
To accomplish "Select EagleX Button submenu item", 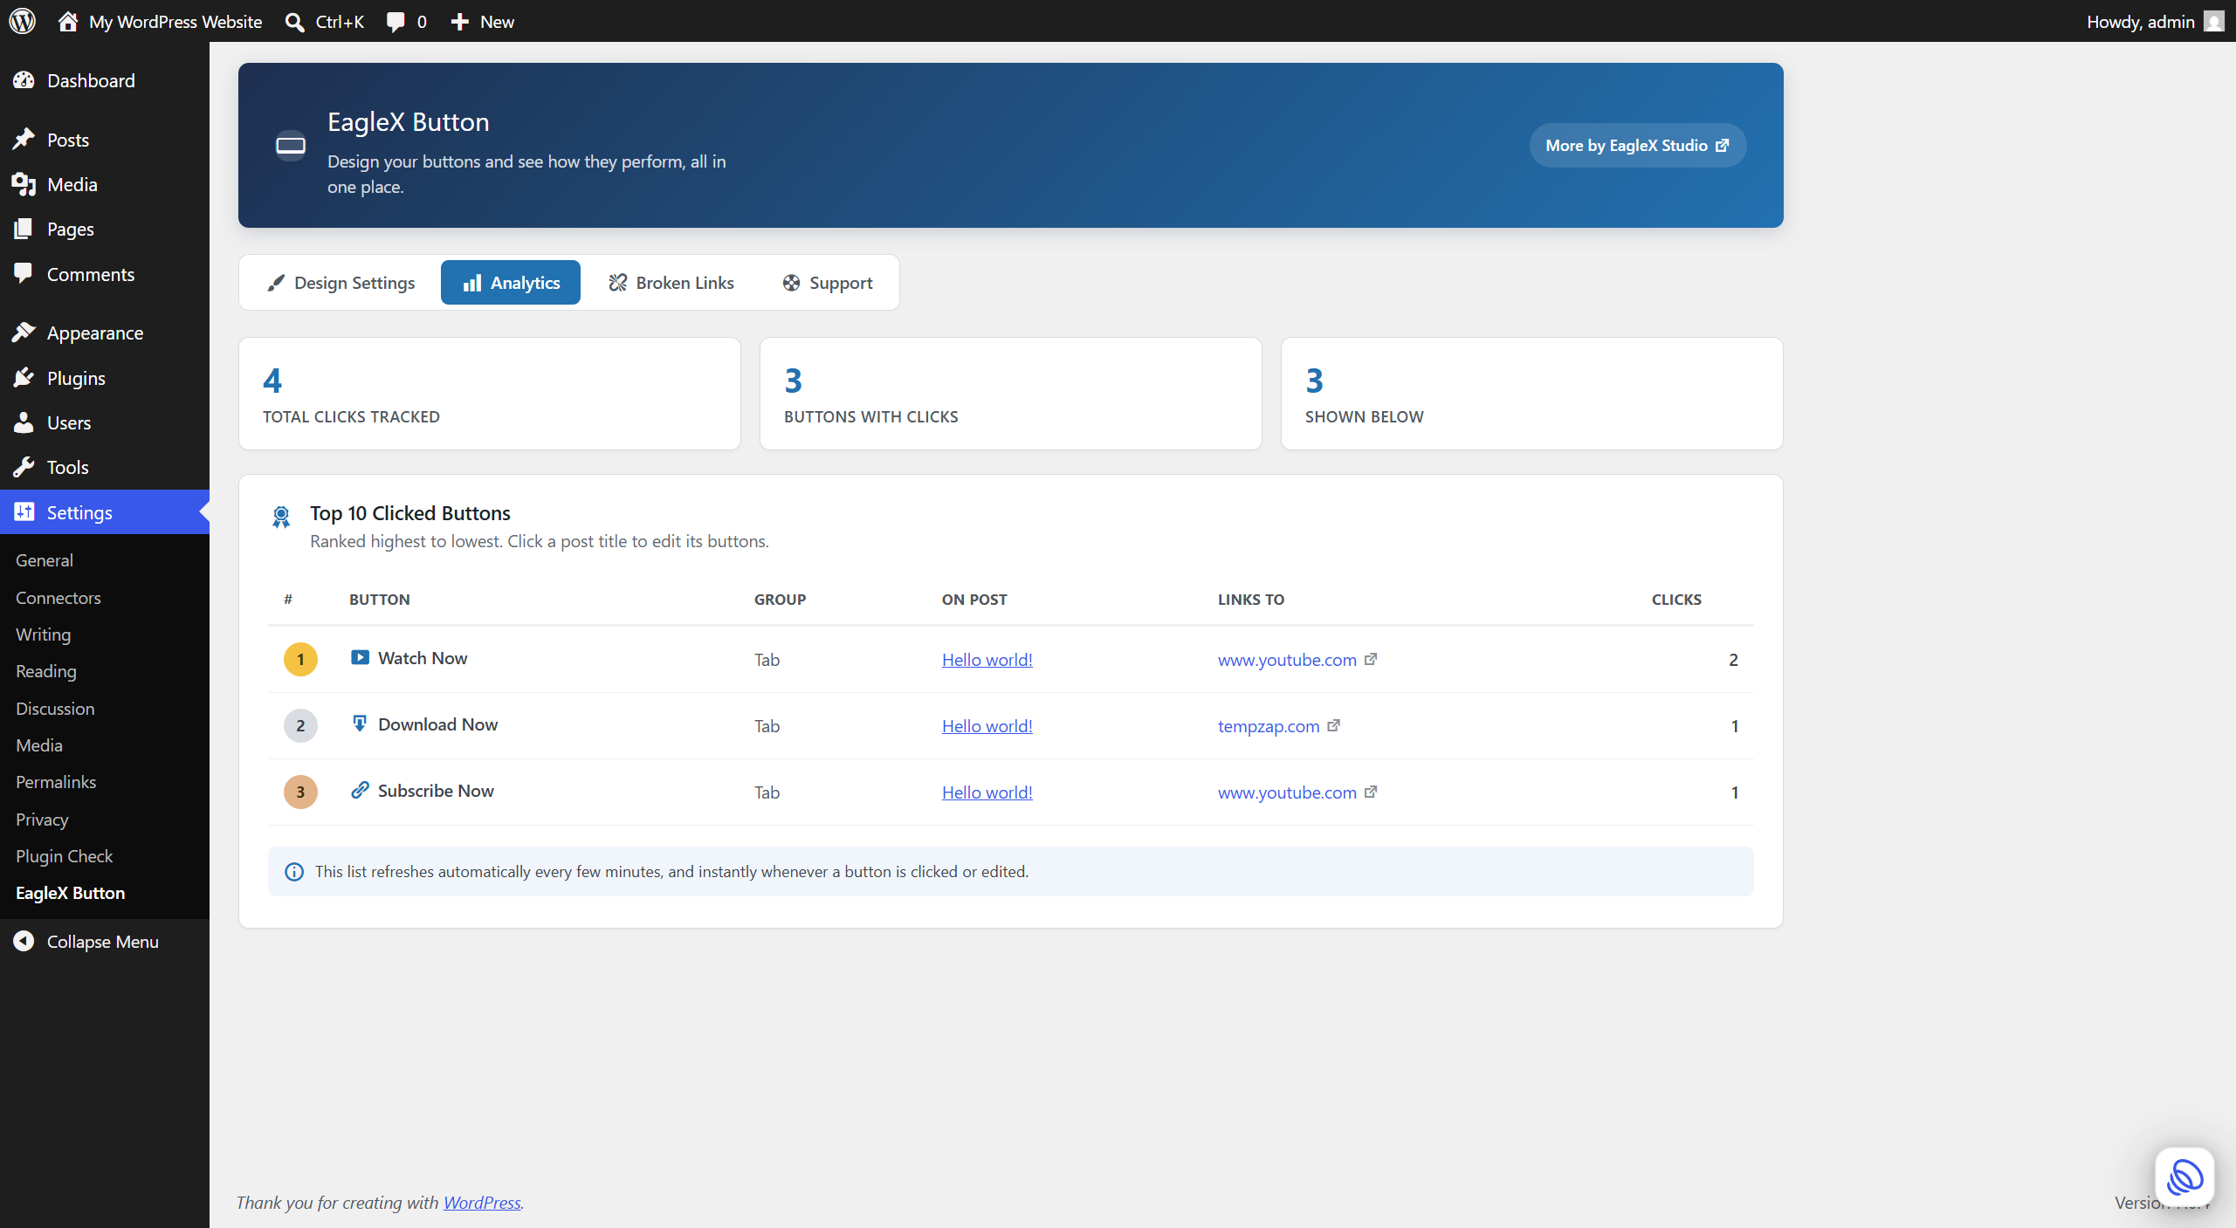I will coord(71,893).
